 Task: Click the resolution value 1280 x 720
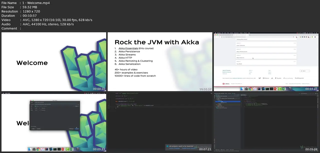click(31, 12)
